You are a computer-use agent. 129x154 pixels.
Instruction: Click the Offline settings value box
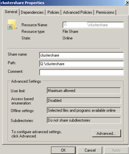(84, 110)
